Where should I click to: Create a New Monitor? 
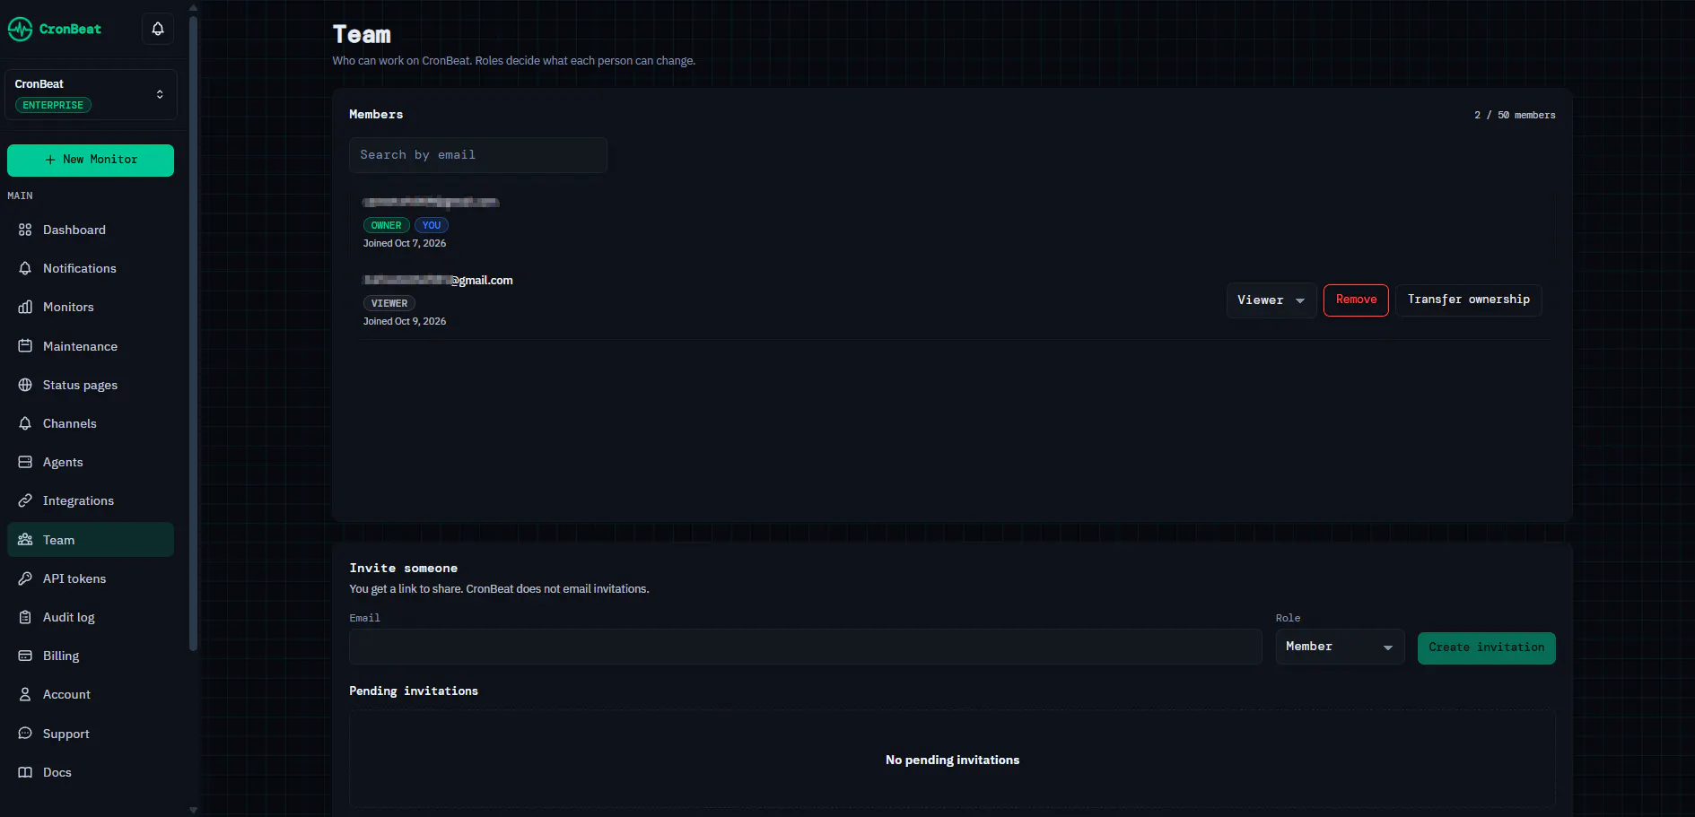[x=91, y=161]
